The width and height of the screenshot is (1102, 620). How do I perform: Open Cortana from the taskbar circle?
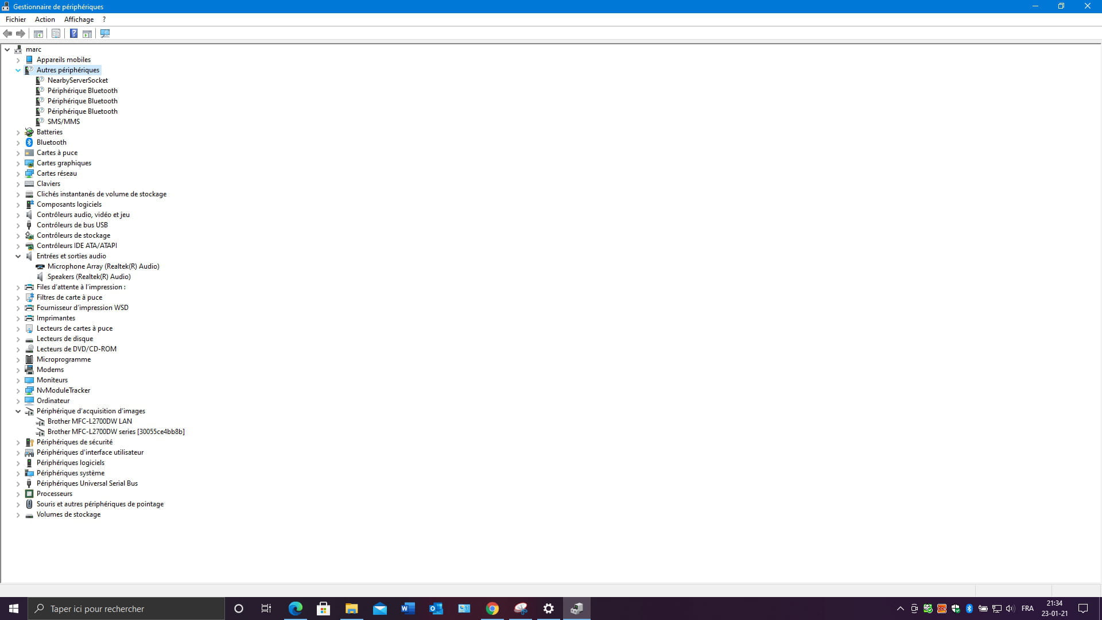239,609
